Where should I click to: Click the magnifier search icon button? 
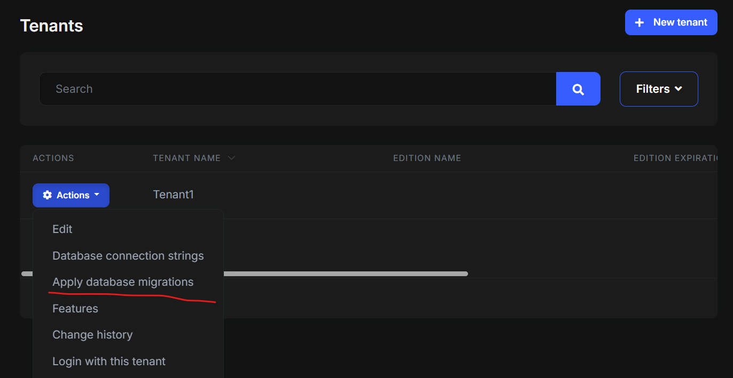point(578,89)
